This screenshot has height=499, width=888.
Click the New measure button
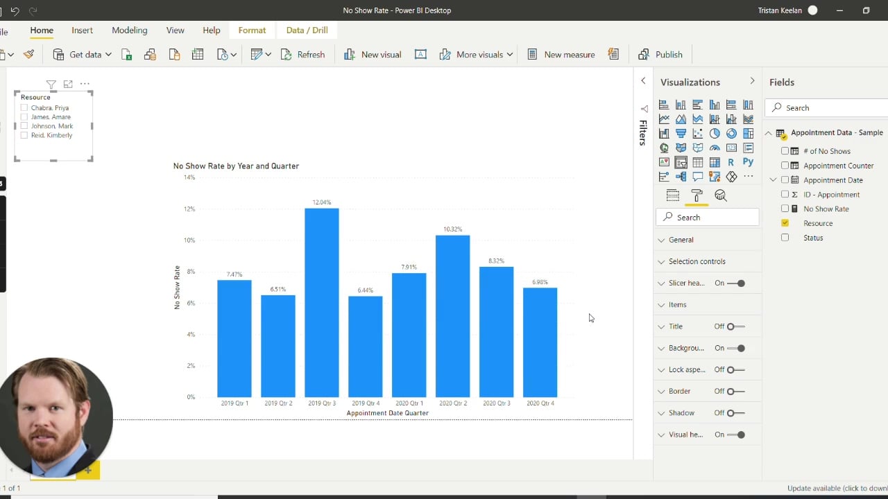[x=561, y=54]
